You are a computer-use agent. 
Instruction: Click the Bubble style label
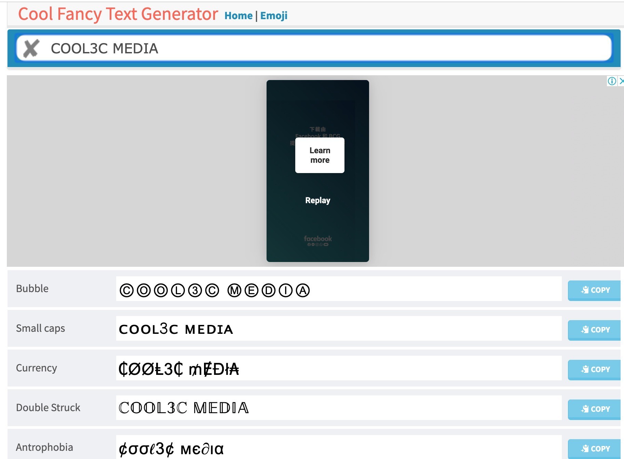[32, 289]
